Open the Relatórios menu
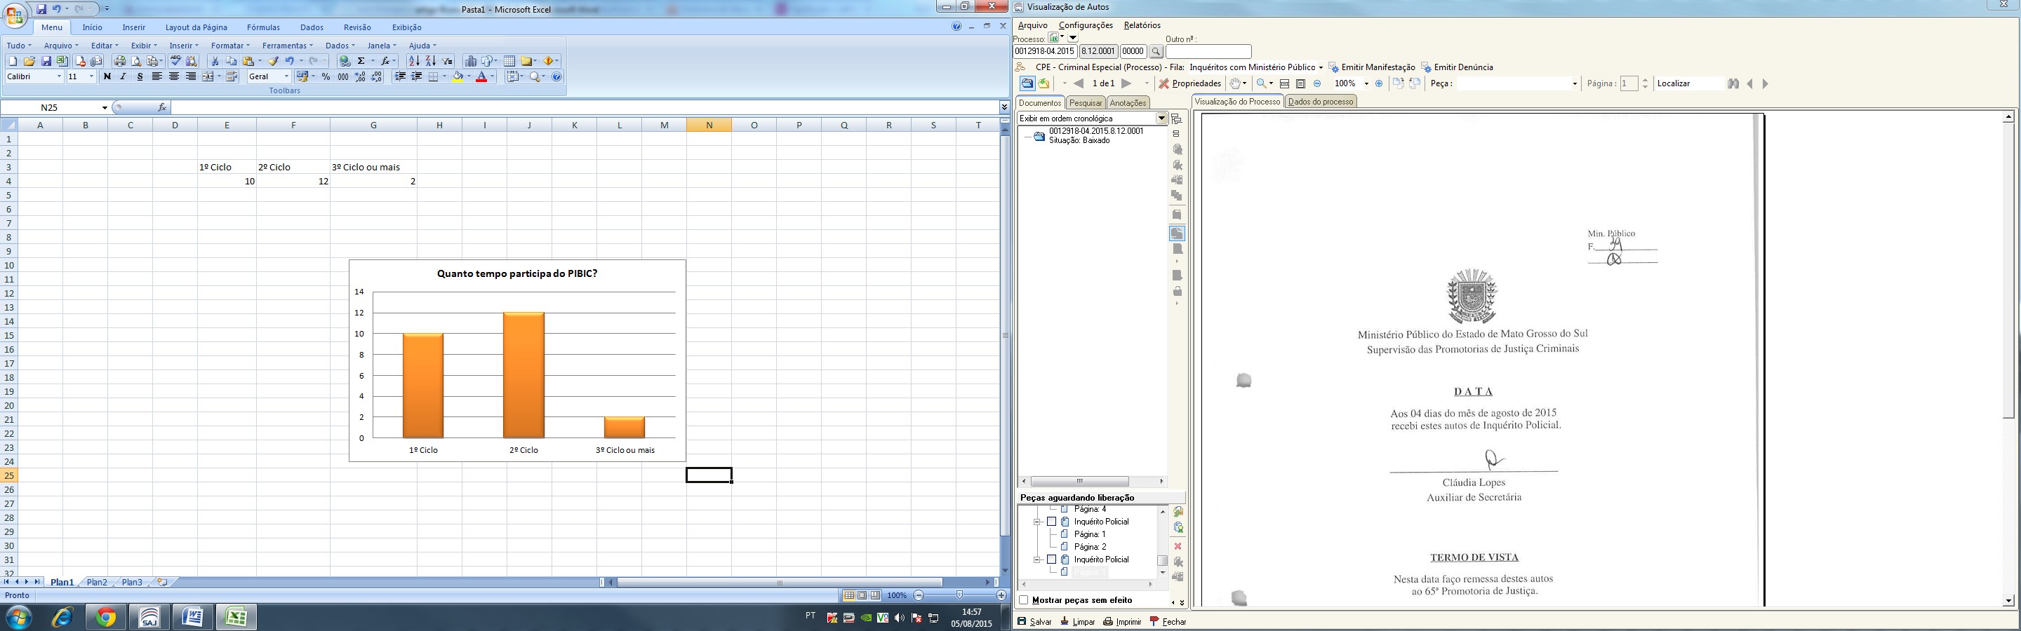The image size is (2021, 631). (1142, 25)
